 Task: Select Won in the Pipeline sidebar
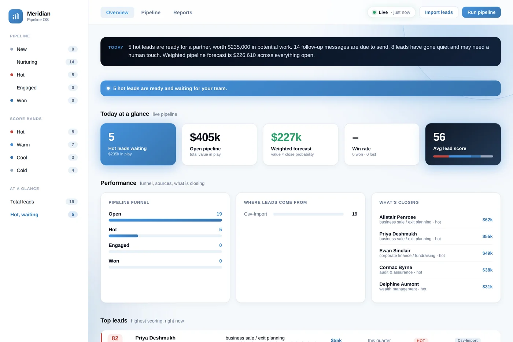tap(44, 100)
